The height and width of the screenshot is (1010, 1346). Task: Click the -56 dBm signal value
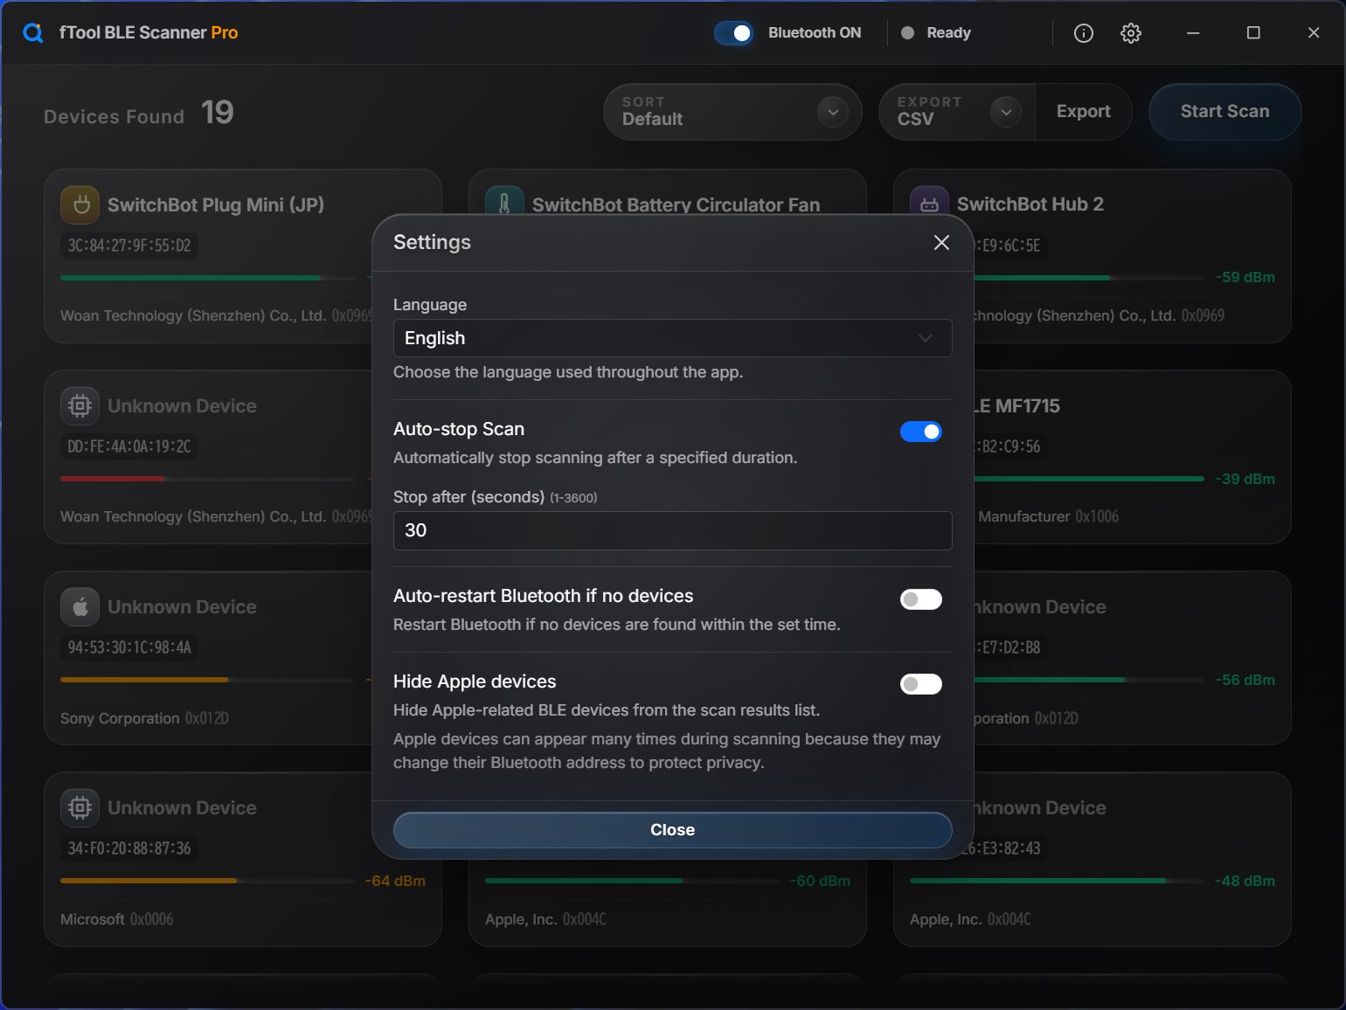click(x=1245, y=681)
